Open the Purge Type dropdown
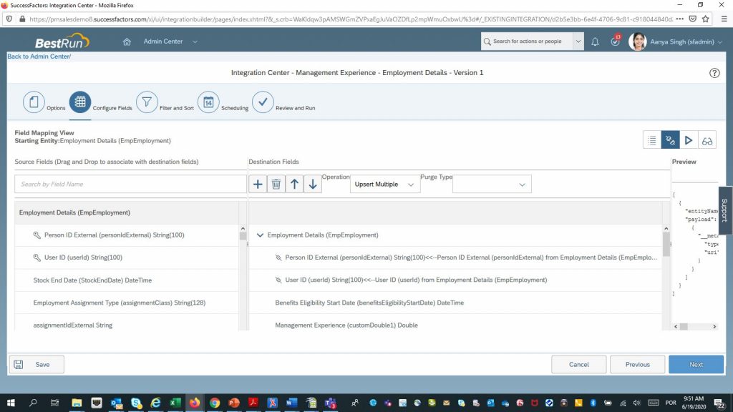 tap(492, 185)
